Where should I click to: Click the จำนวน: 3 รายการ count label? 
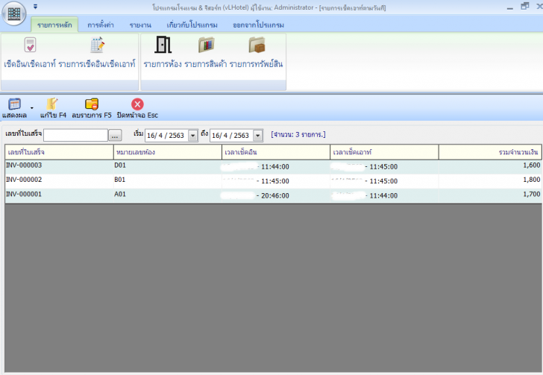click(x=298, y=134)
